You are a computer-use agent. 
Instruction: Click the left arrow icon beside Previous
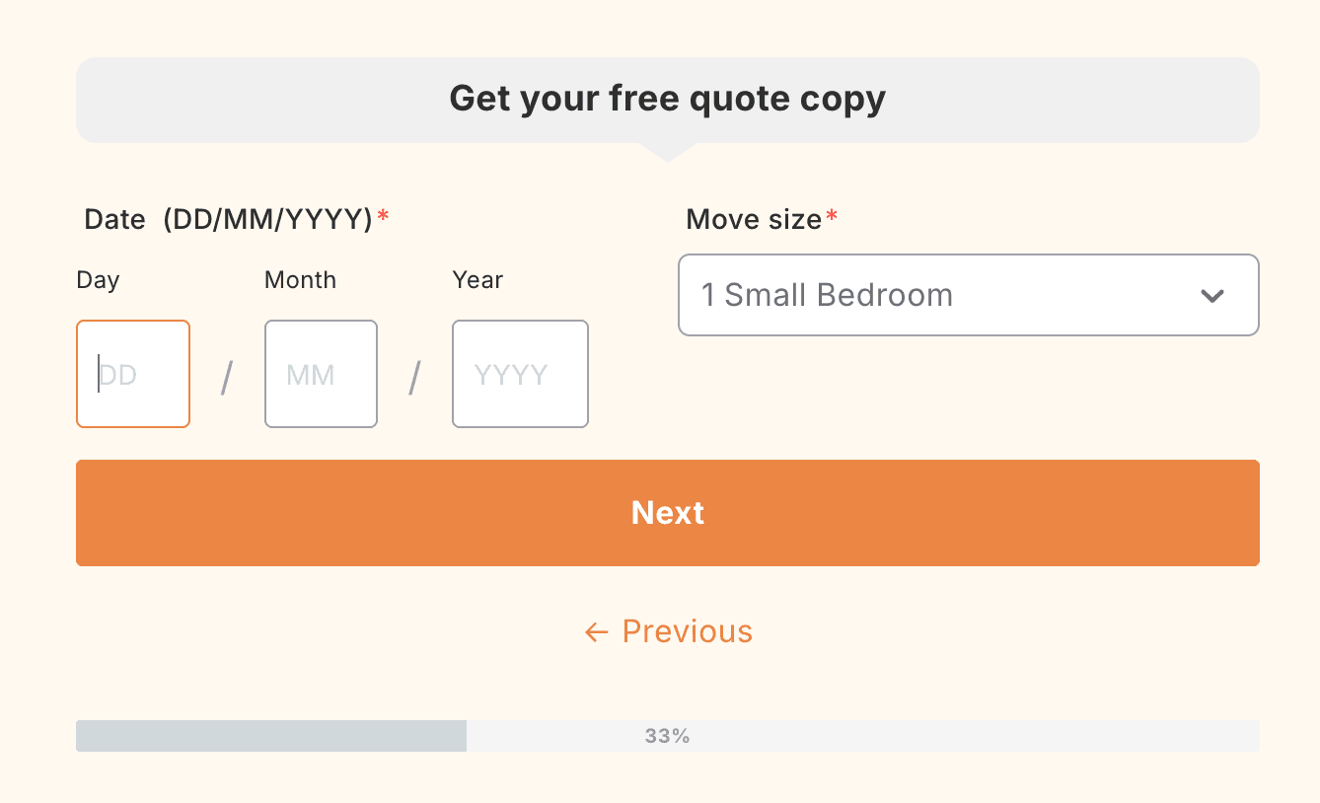595,631
